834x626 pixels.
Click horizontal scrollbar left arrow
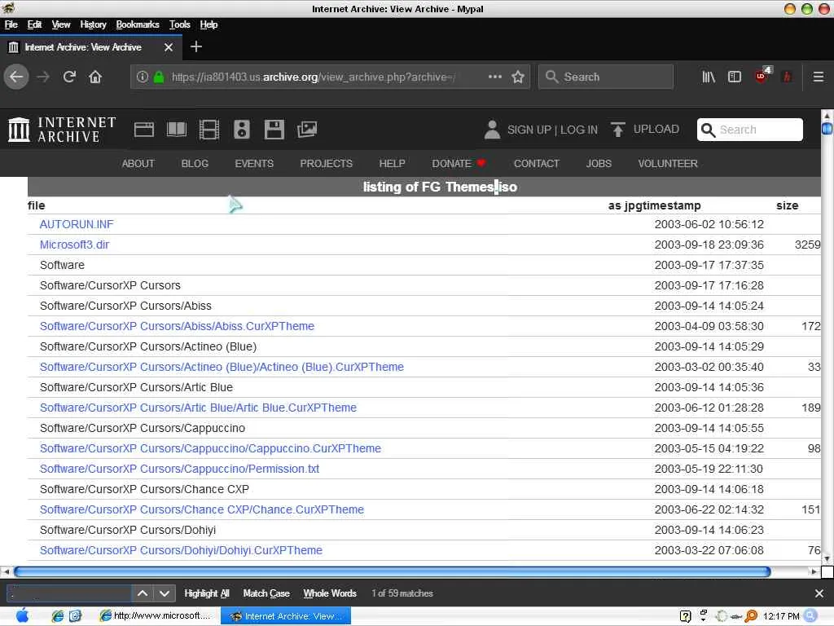tap(6, 571)
